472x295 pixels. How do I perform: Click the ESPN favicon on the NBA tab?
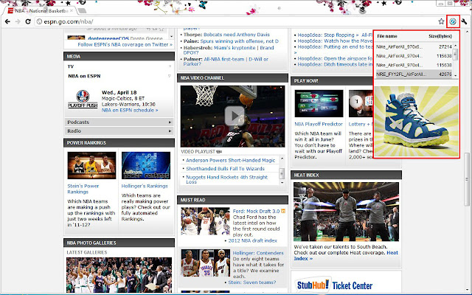pyautogui.click(x=10, y=11)
